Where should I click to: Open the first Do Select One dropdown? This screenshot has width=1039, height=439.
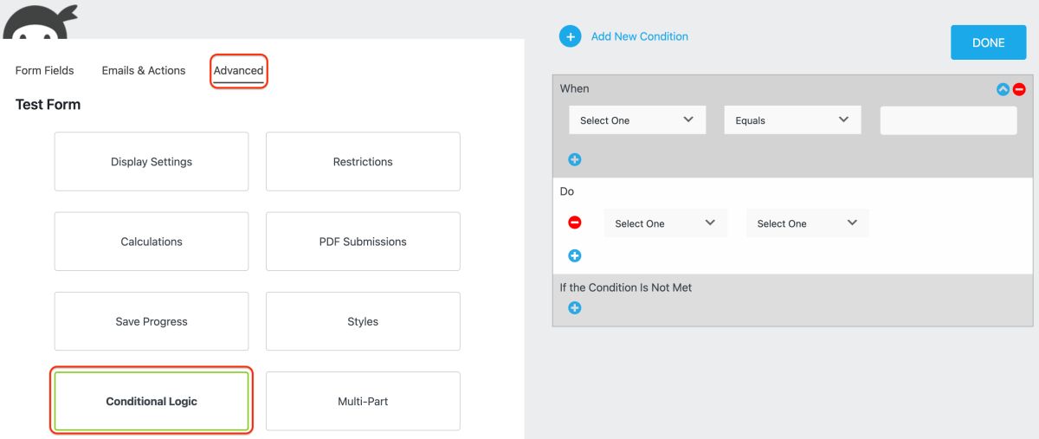click(x=665, y=223)
